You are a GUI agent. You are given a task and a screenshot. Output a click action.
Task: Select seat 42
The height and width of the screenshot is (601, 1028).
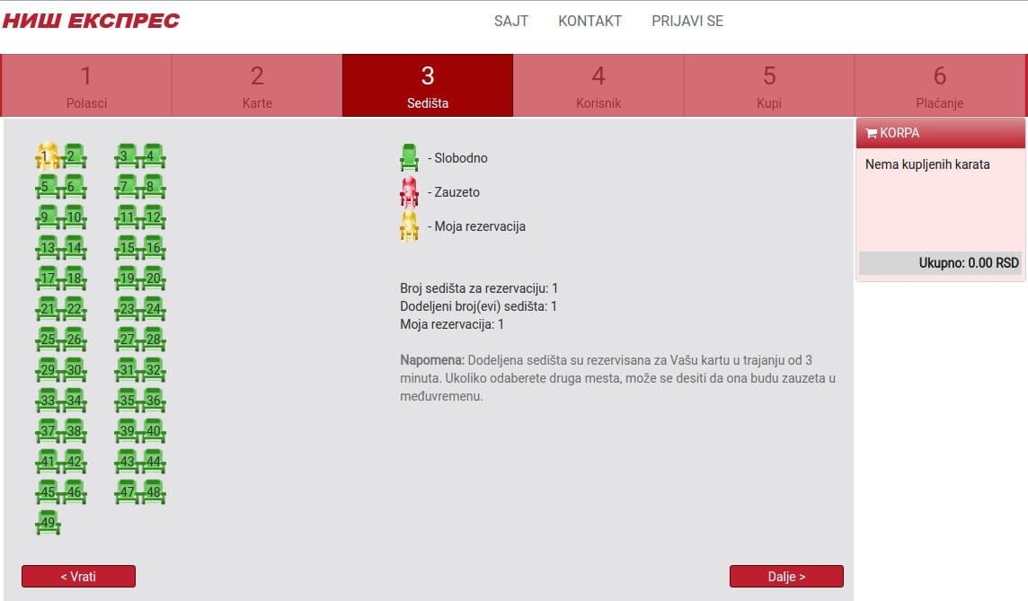pyautogui.click(x=74, y=462)
